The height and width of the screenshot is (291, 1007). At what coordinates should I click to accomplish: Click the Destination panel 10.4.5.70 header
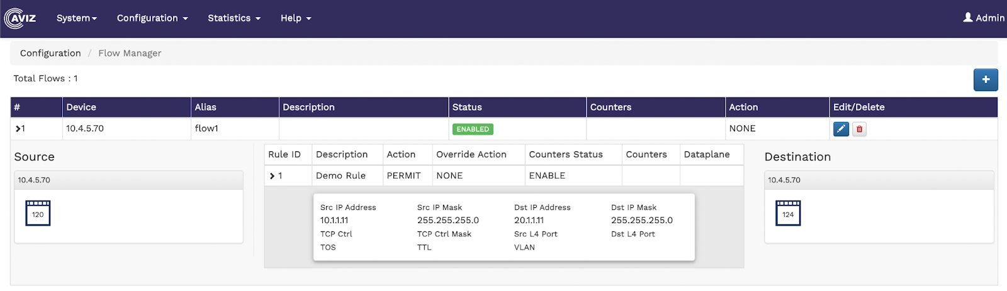[879, 180]
